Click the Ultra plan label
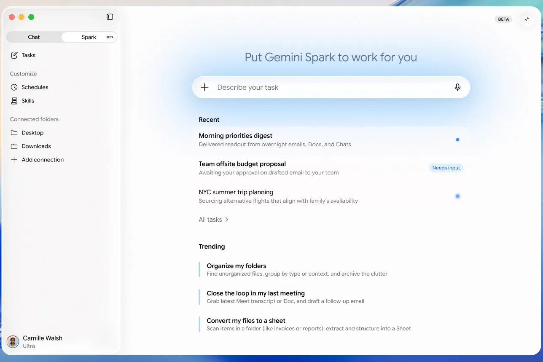Viewport: 543px width, 362px height. (x=29, y=346)
